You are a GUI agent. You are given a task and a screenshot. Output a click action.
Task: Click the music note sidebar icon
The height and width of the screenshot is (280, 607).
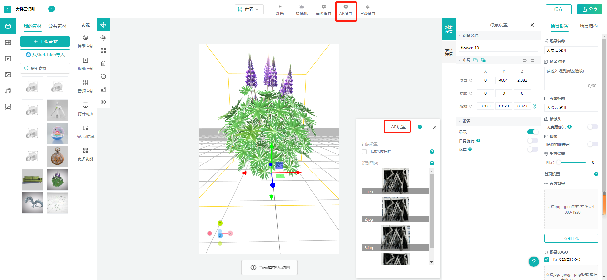[x=8, y=91]
